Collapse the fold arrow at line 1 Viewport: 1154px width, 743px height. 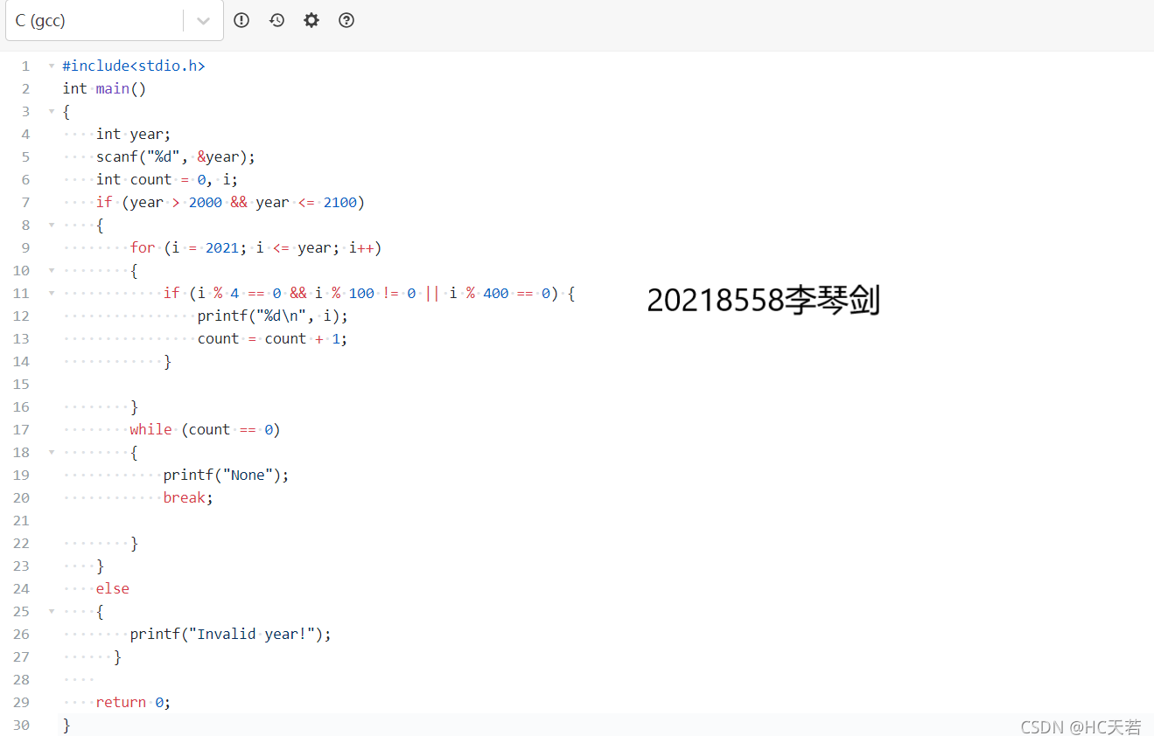pos(52,66)
